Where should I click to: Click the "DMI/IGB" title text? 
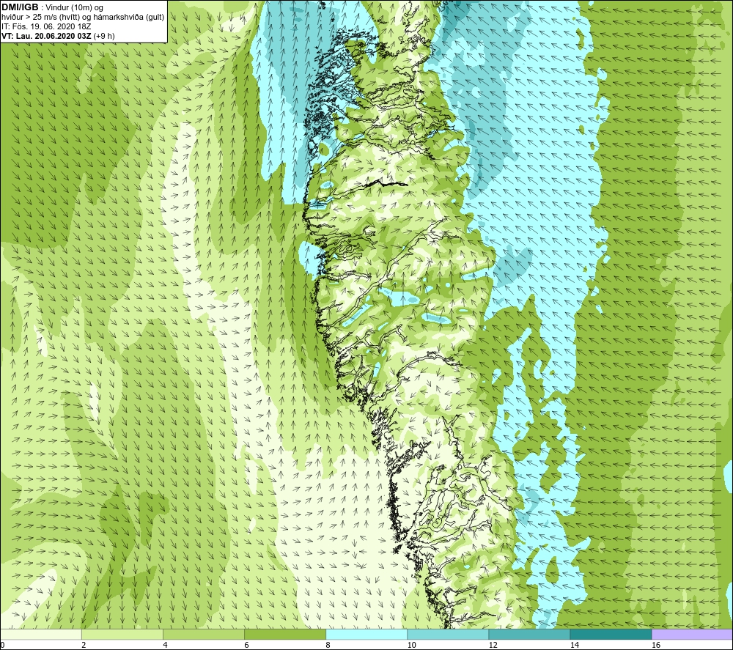tap(20, 7)
